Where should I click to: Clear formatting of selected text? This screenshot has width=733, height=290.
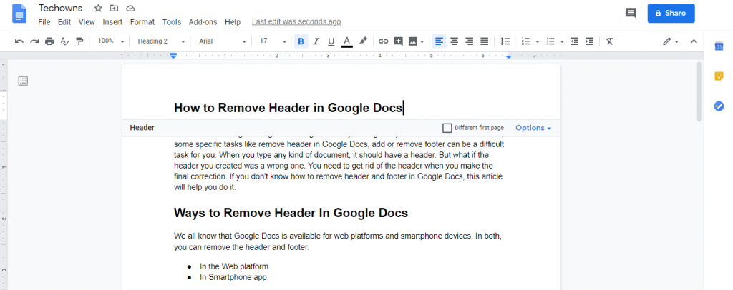point(610,41)
